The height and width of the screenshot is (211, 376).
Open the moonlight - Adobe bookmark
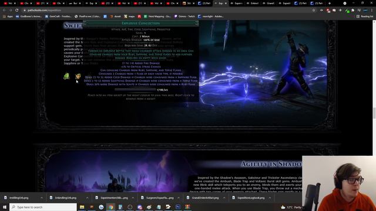point(211,16)
